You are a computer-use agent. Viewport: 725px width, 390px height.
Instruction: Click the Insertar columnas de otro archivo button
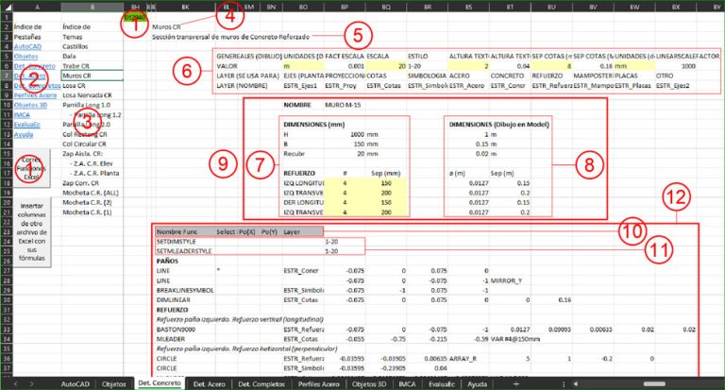coord(31,231)
